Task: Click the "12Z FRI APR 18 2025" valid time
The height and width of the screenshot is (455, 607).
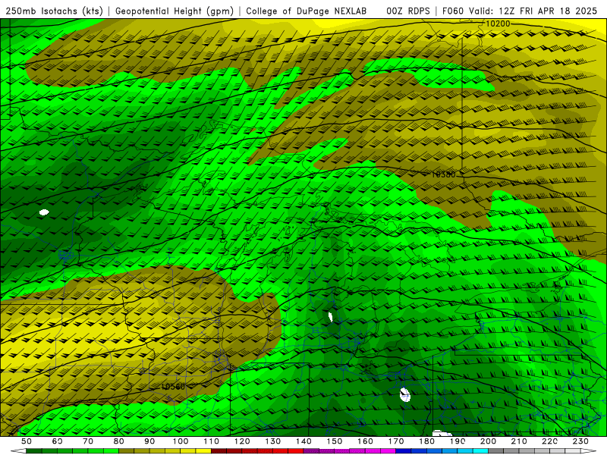Action: coord(549,11)
